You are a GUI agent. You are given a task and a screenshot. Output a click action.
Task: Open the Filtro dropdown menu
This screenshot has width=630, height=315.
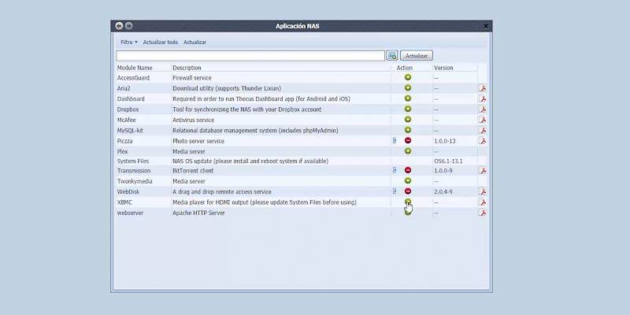[128, 42]
